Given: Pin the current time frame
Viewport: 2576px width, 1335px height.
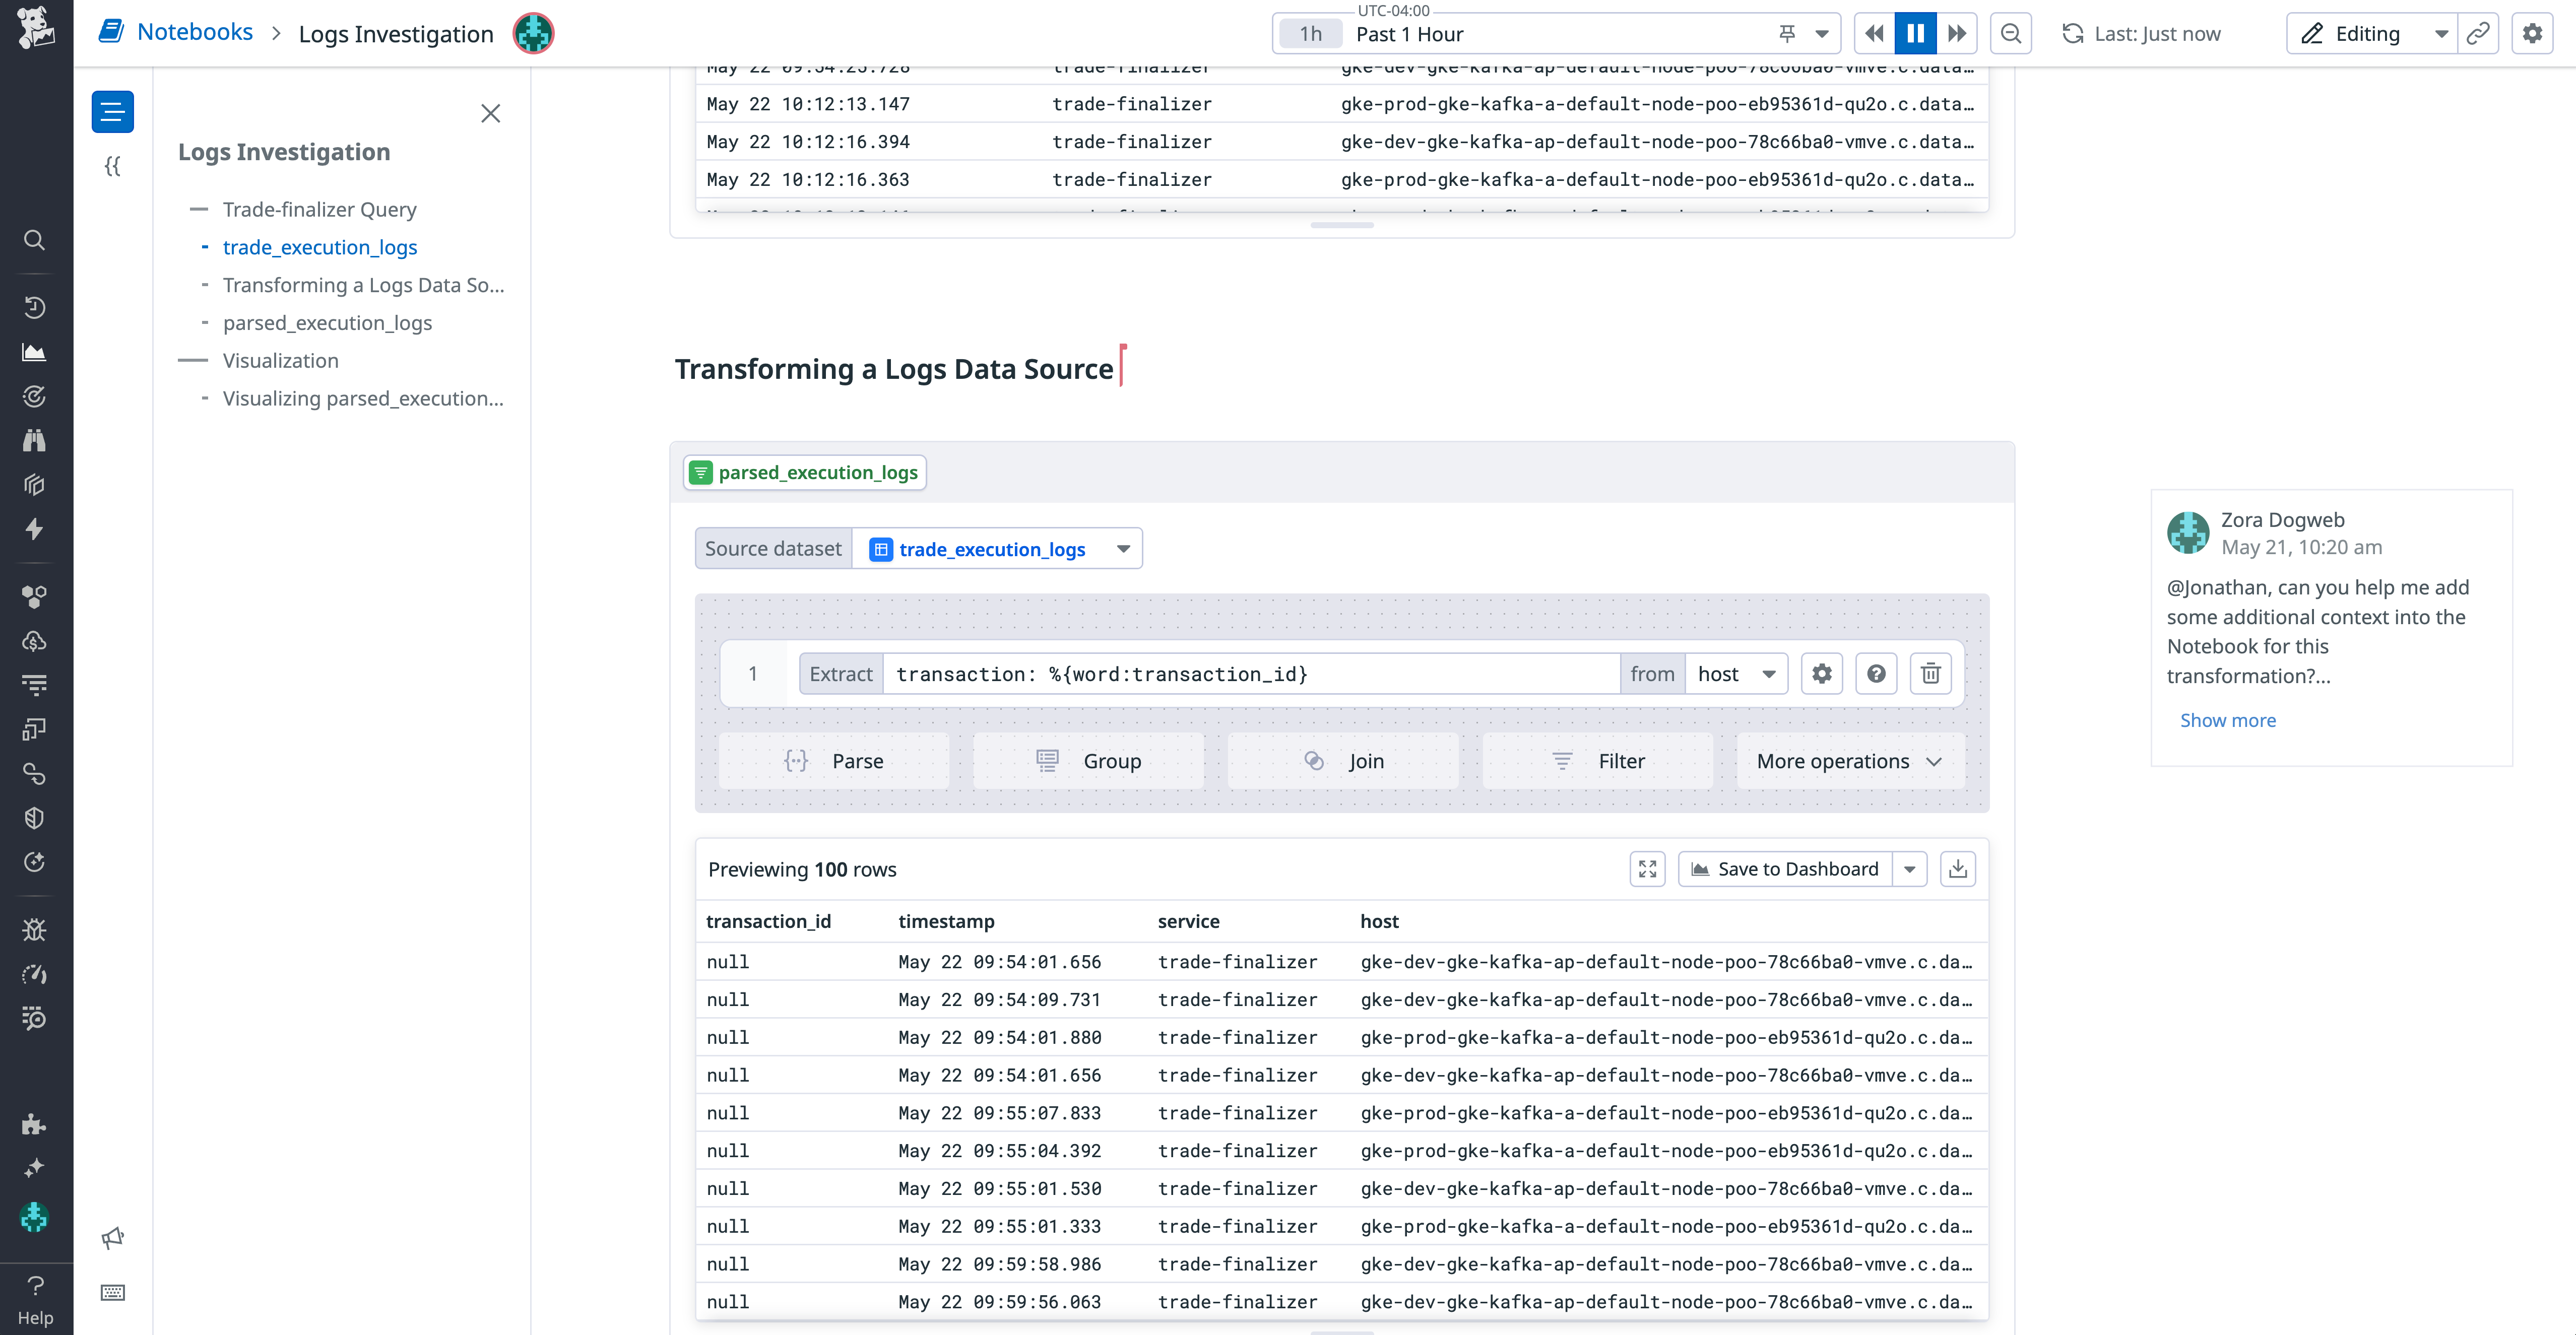Looking at the screenshot, I should click(x=1786, y=33).
